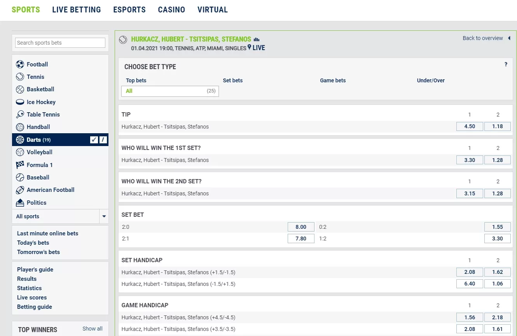This screenshot has height=336, width=517.
Task: Click Back to overview arrow
Action: [x=509, y=38]
